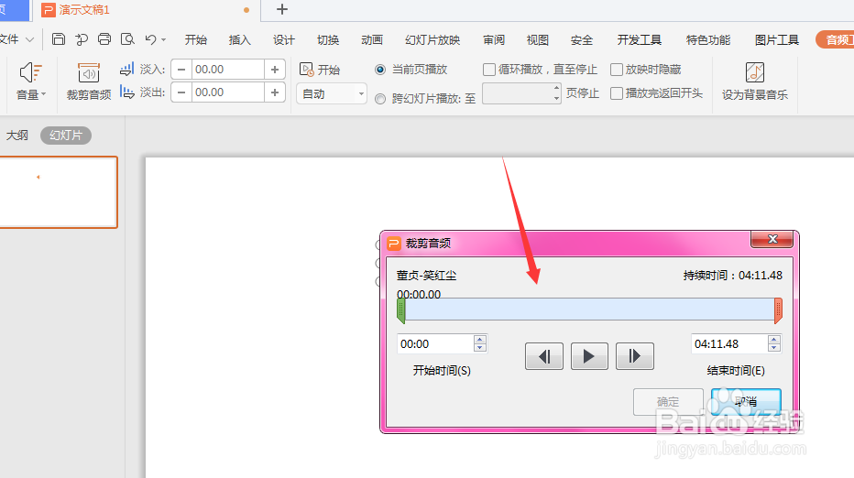Open the 设计 ribbon tab
854x478 pixels.
[284, 39]
